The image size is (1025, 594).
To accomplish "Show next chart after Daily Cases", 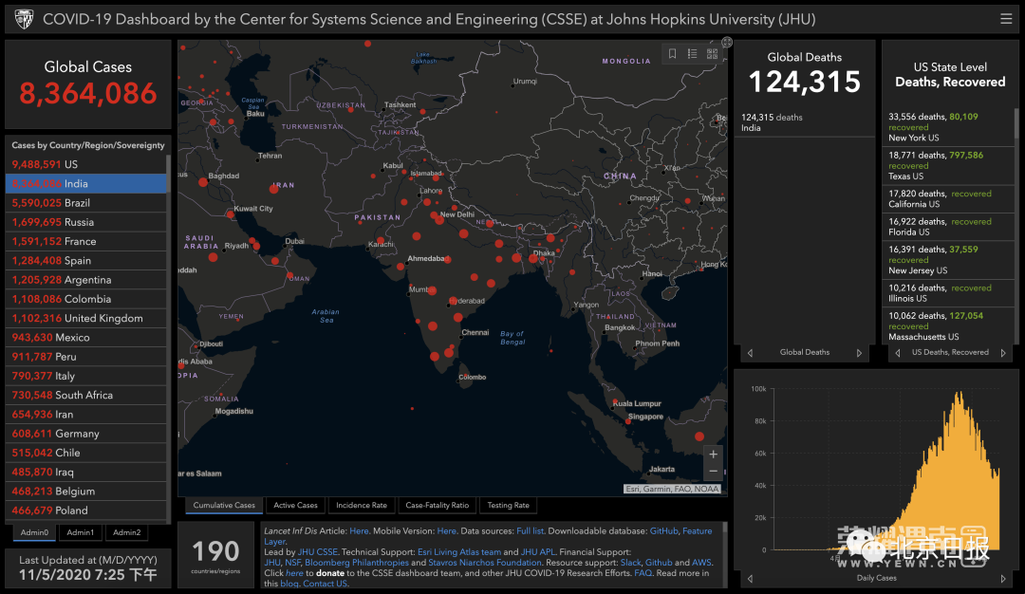I will pyautogui.click(x=1003, y=578).
